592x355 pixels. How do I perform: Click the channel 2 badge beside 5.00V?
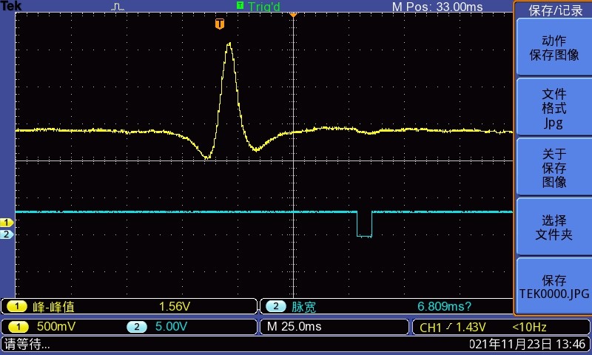coord(137,327)
